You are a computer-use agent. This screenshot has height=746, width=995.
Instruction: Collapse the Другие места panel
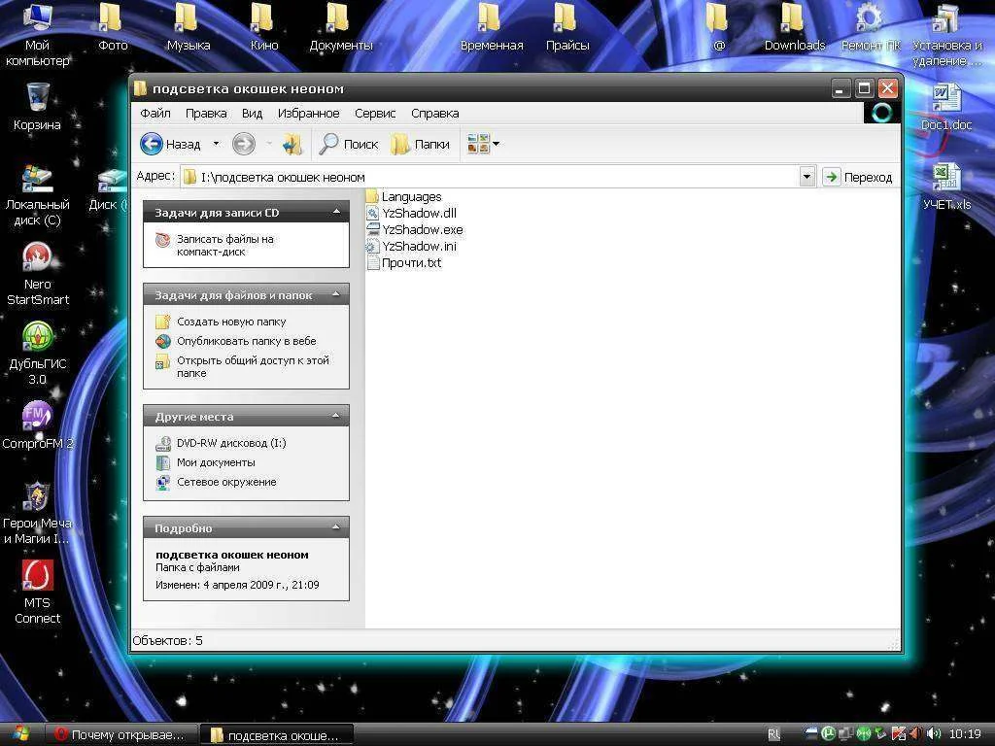336,417
